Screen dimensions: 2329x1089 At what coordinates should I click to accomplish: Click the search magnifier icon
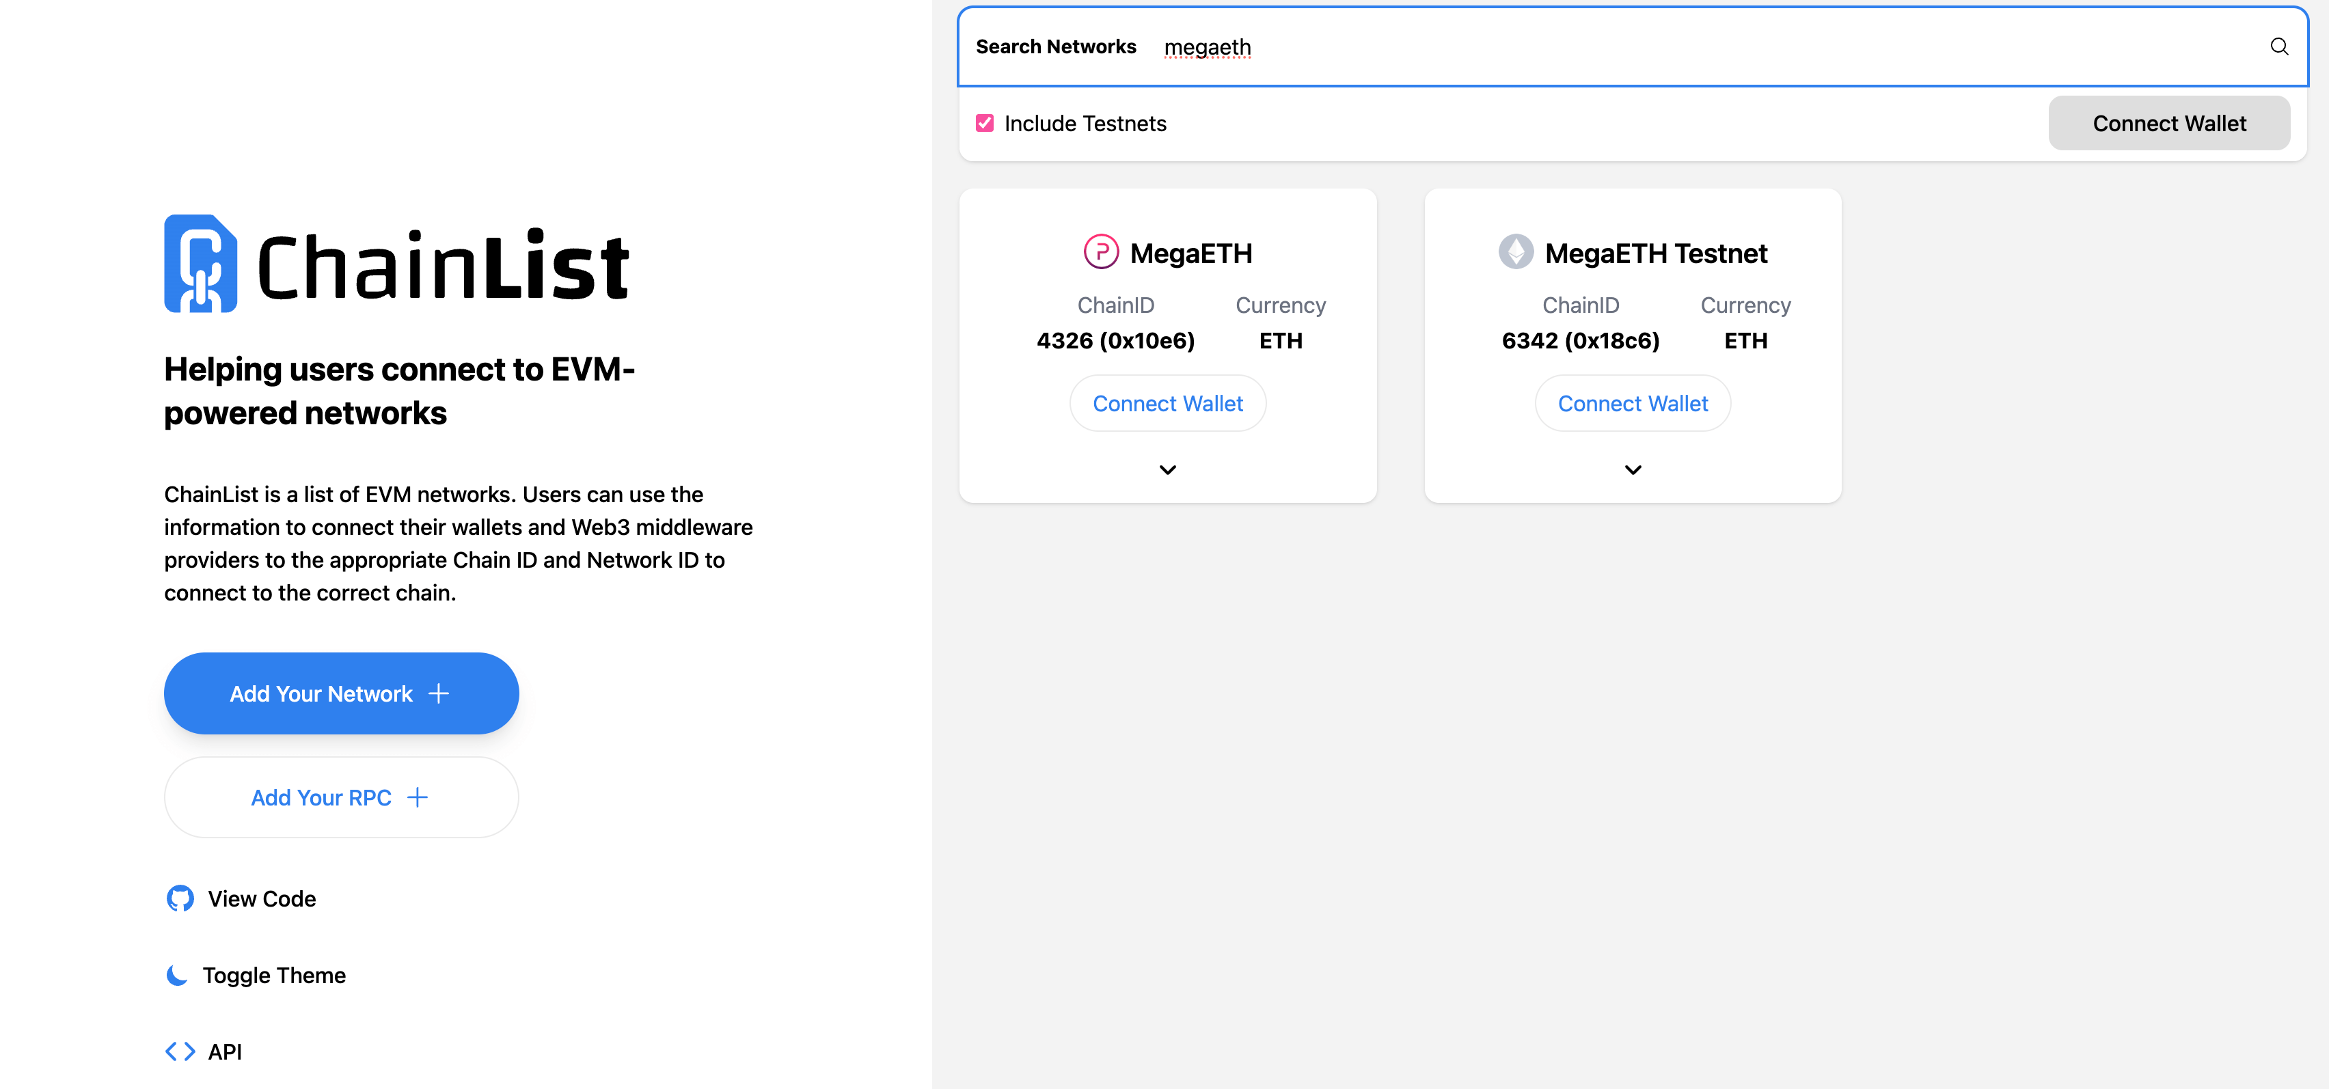(x=2278, y=47)
